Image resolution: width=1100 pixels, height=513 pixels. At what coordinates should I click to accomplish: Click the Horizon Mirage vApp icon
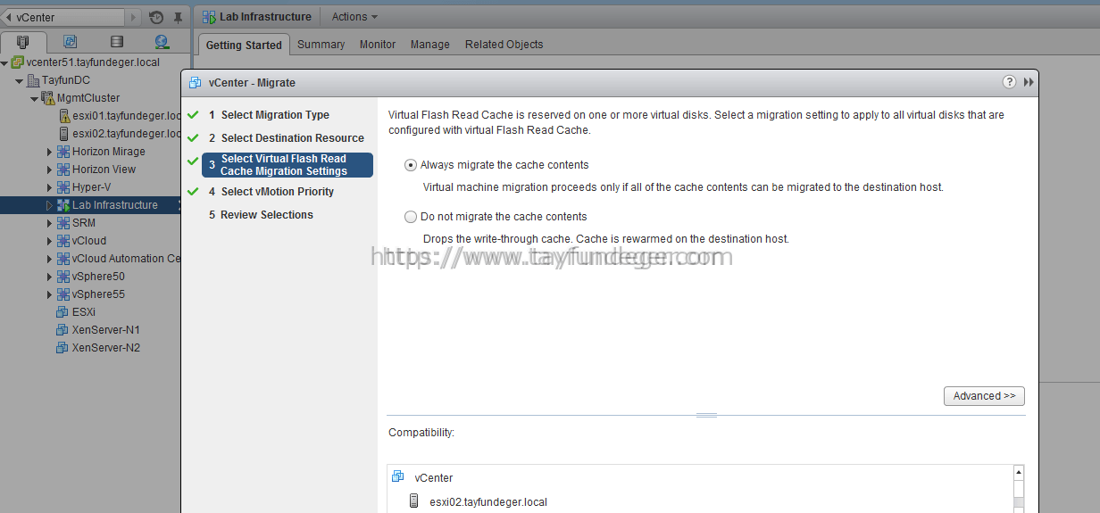(x=63, y=152)
